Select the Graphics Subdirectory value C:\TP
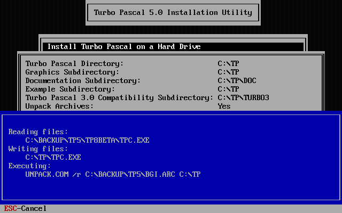Viewport: 342px width, 213px height. pos(228,72)
